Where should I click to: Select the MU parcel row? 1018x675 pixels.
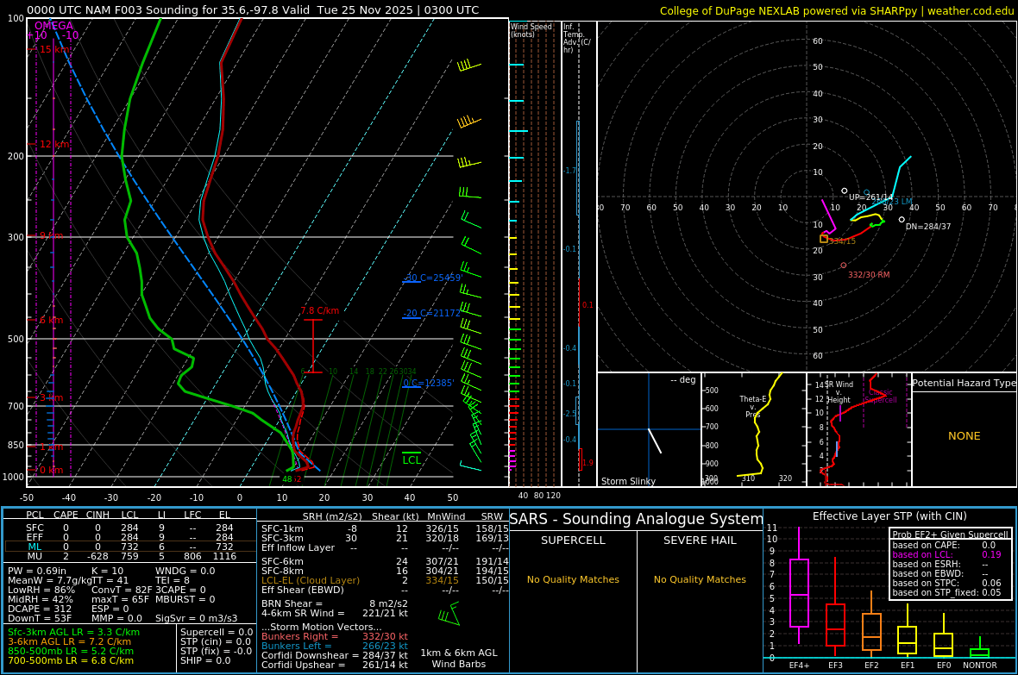(x=130, y=556)
